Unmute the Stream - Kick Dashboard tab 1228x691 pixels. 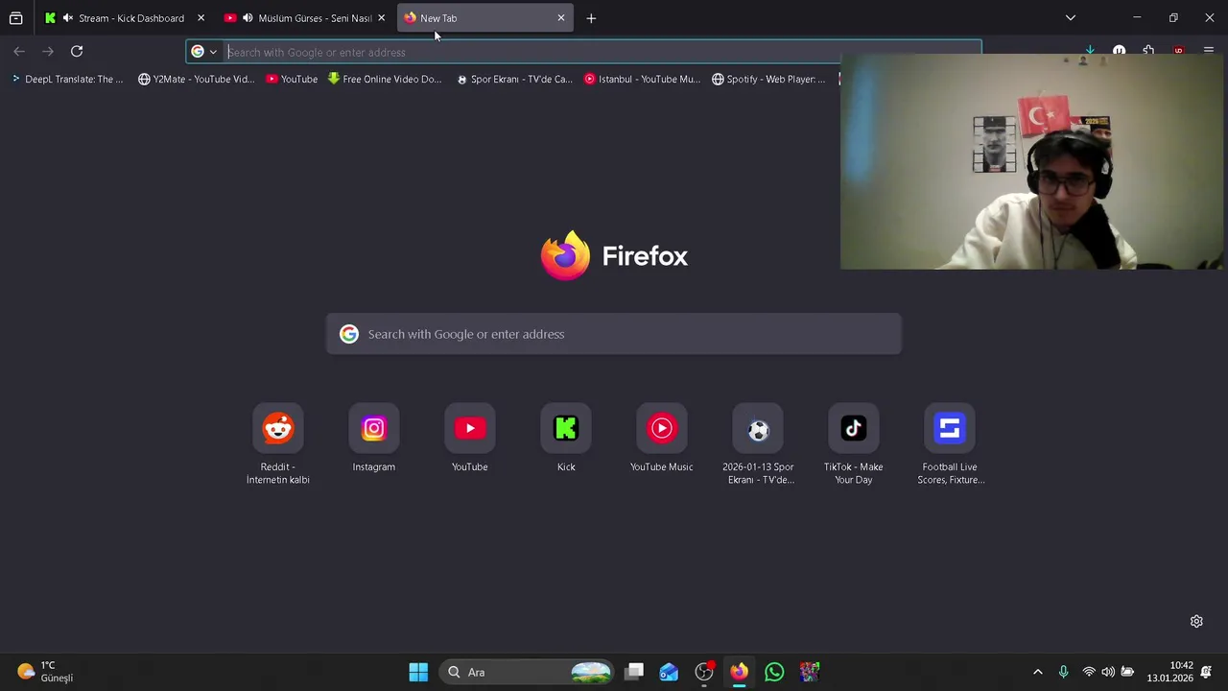[x=68, y=18]
